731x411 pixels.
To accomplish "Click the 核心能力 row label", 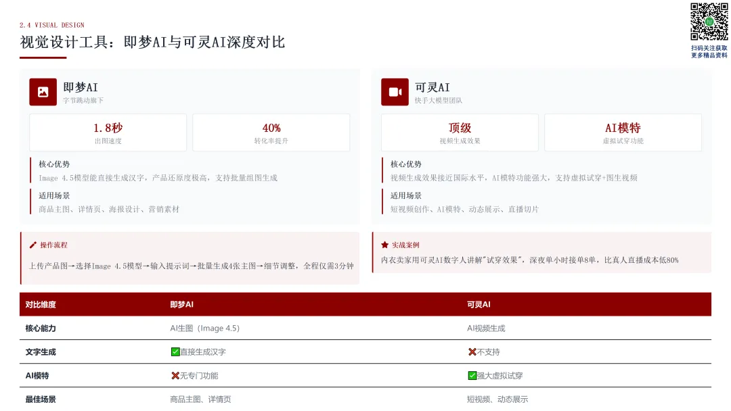I will pos(41,329).
